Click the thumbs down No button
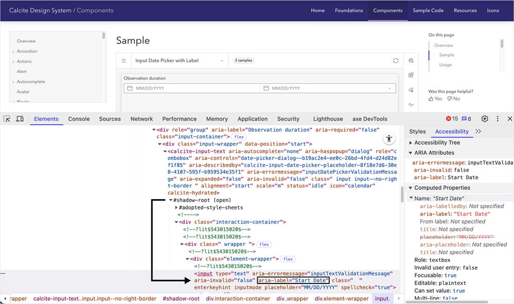Image resolution: width=514 pixels, height=304 pixels. (x=454, y=99)
